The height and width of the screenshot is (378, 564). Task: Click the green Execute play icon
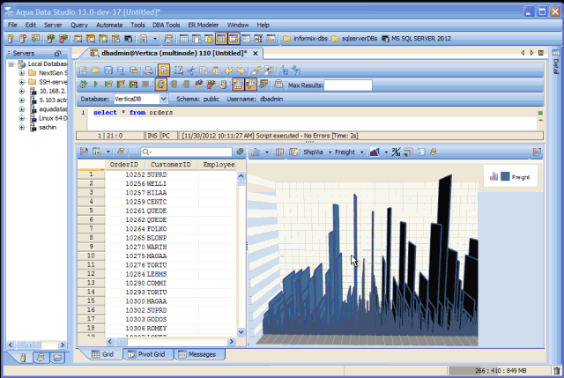click(96, 85)
